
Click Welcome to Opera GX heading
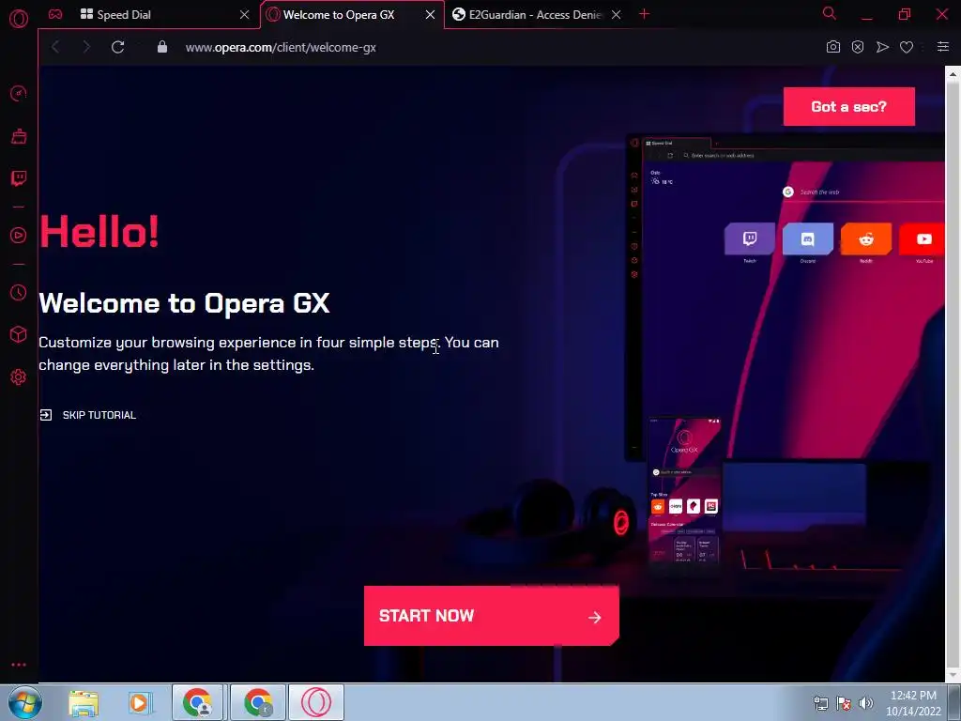pos(185,303)
